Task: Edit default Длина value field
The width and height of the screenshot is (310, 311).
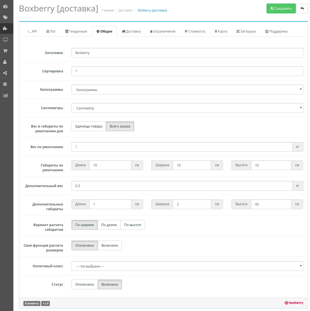Action: point(110,165)
